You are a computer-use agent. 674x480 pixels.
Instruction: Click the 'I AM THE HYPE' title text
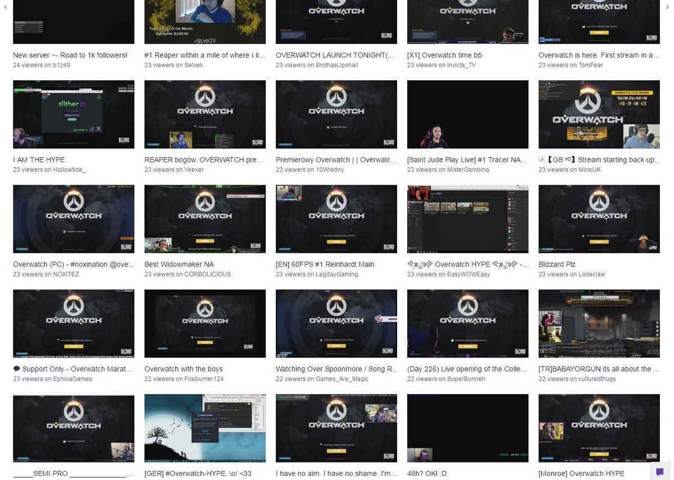(39, 160)
